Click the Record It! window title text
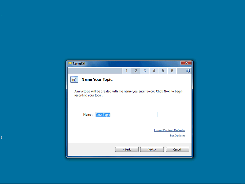The height and width of the screenshot is (184, 245). pos(79,64)
